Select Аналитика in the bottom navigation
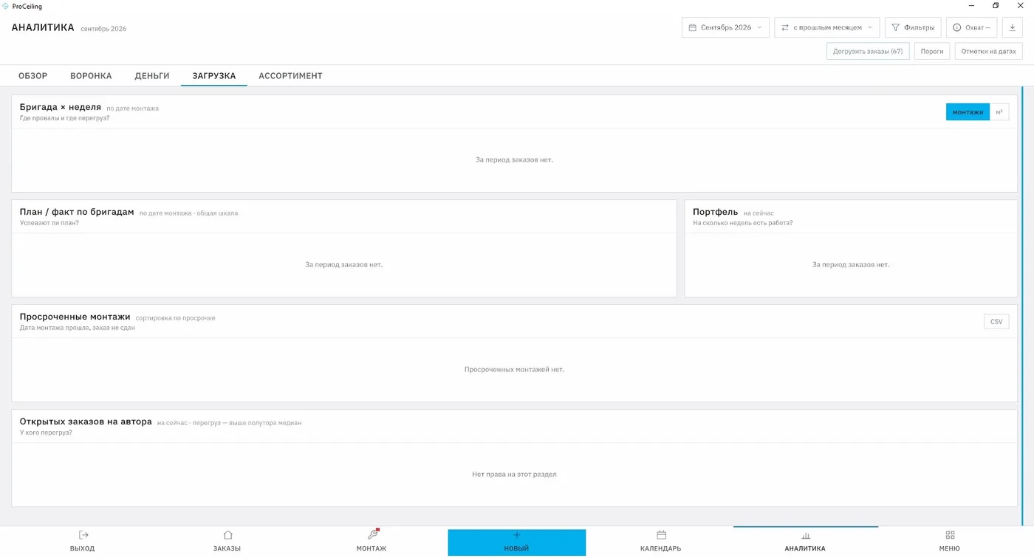This screenshot has height=558, width=1034. point(805,541)
